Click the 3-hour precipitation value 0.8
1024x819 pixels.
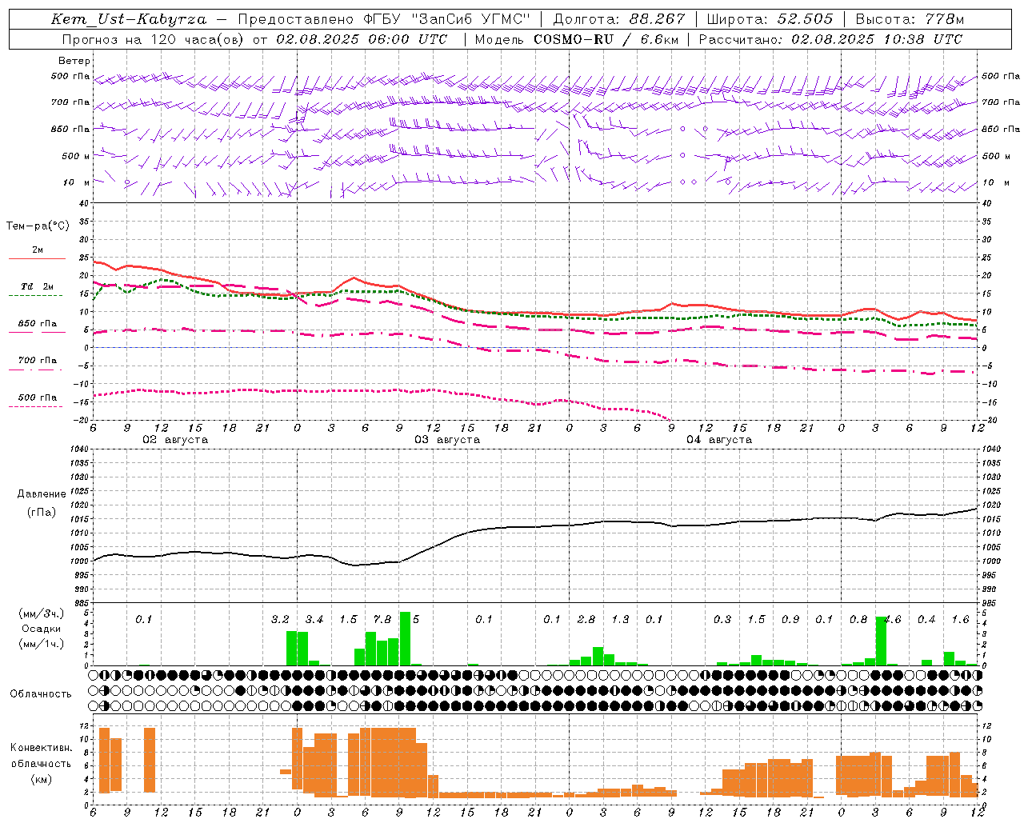click(x=858, y=620)
